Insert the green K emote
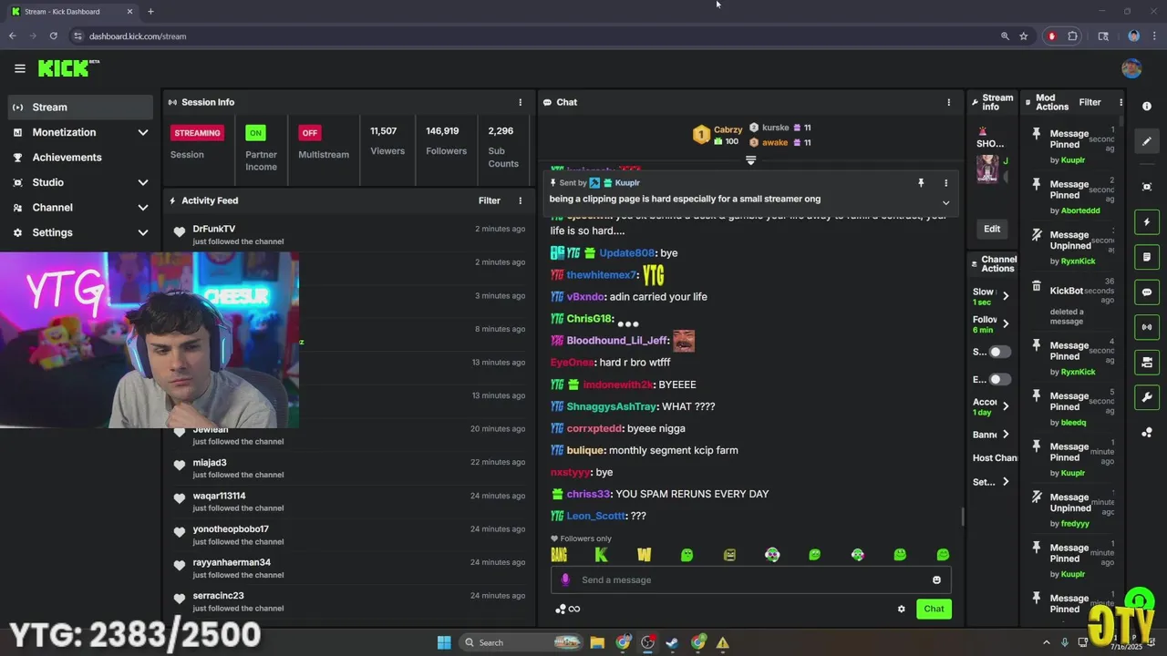The width and height of the screenshot is (1167, 656). pos(601,554)
